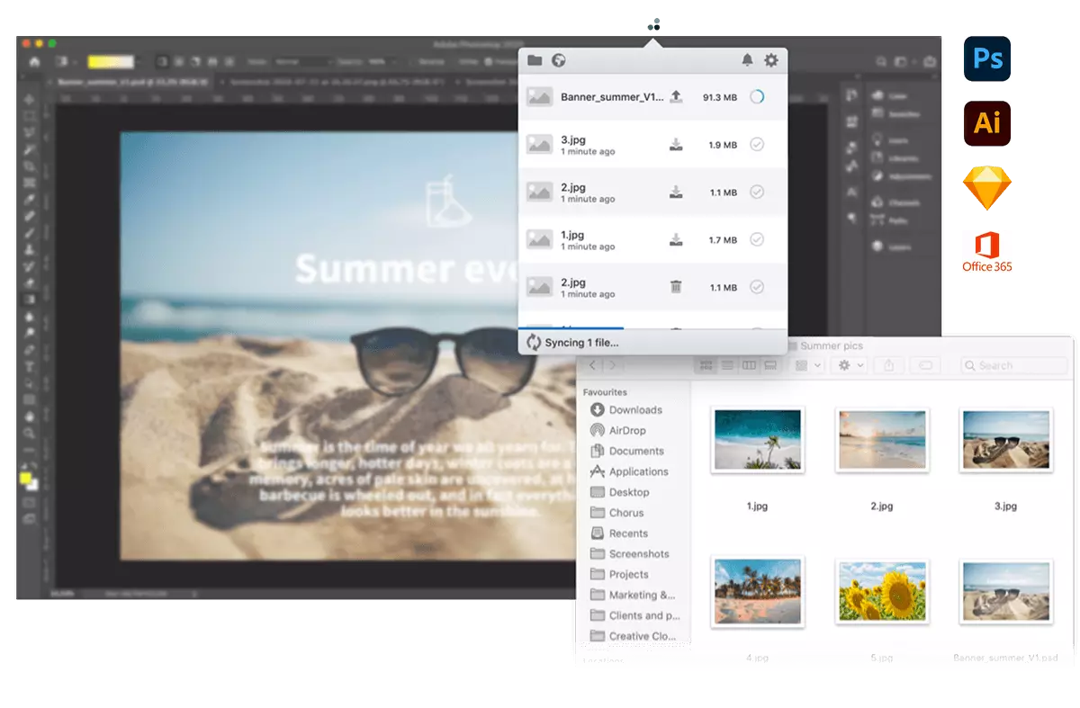Click the gradient preview swatch in options bar
The image size is (1080, 708).
coord(111,62)
